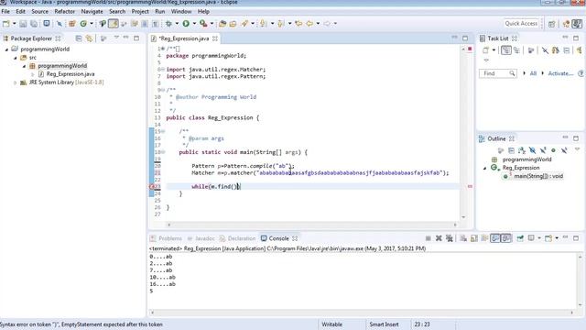Click the New wizard toolbar icon
This screenshot has height=330, width=586.
(6, 24)
